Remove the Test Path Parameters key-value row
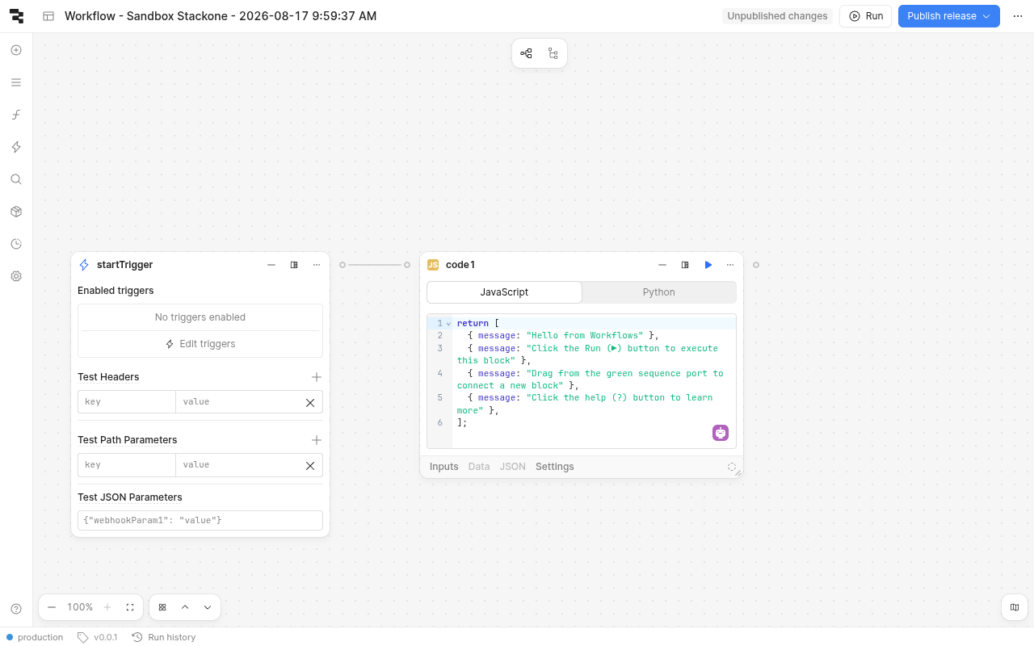 [x=310, y=465]
